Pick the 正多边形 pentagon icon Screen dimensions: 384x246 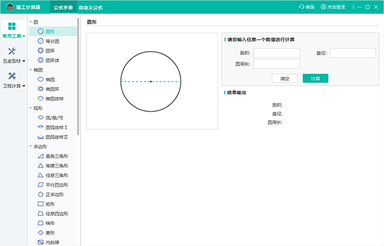pos(41,194)
